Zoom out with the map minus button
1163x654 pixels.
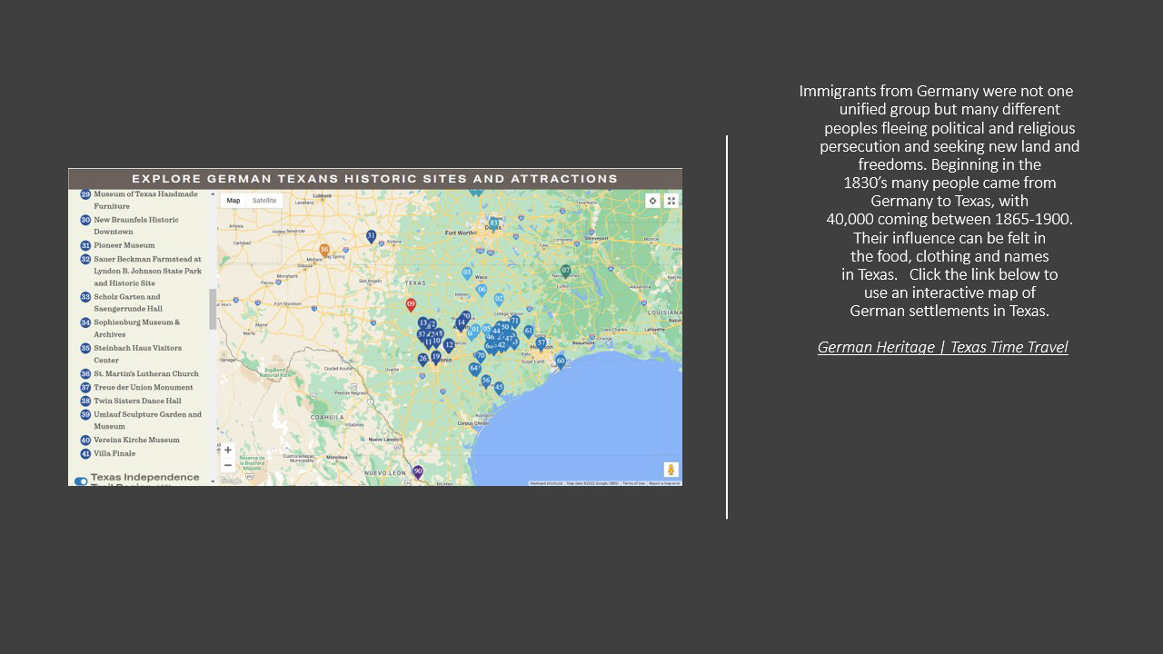(x=228, y=465)
